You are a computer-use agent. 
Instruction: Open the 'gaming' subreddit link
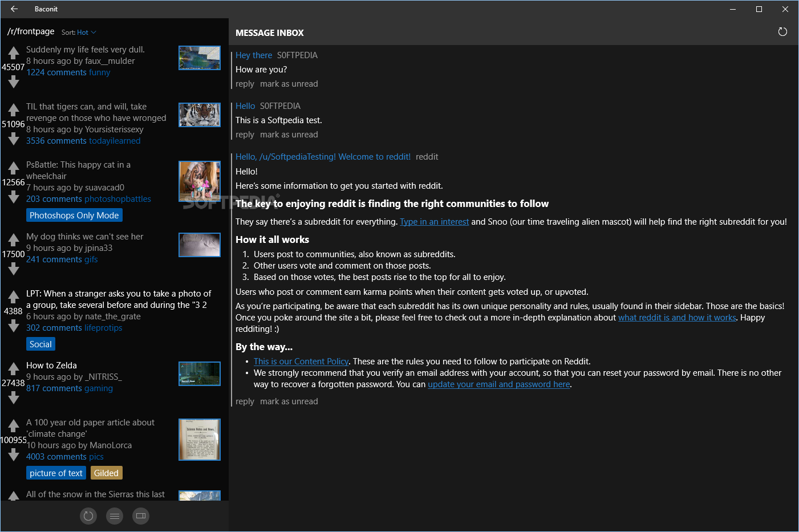(99, 388)
